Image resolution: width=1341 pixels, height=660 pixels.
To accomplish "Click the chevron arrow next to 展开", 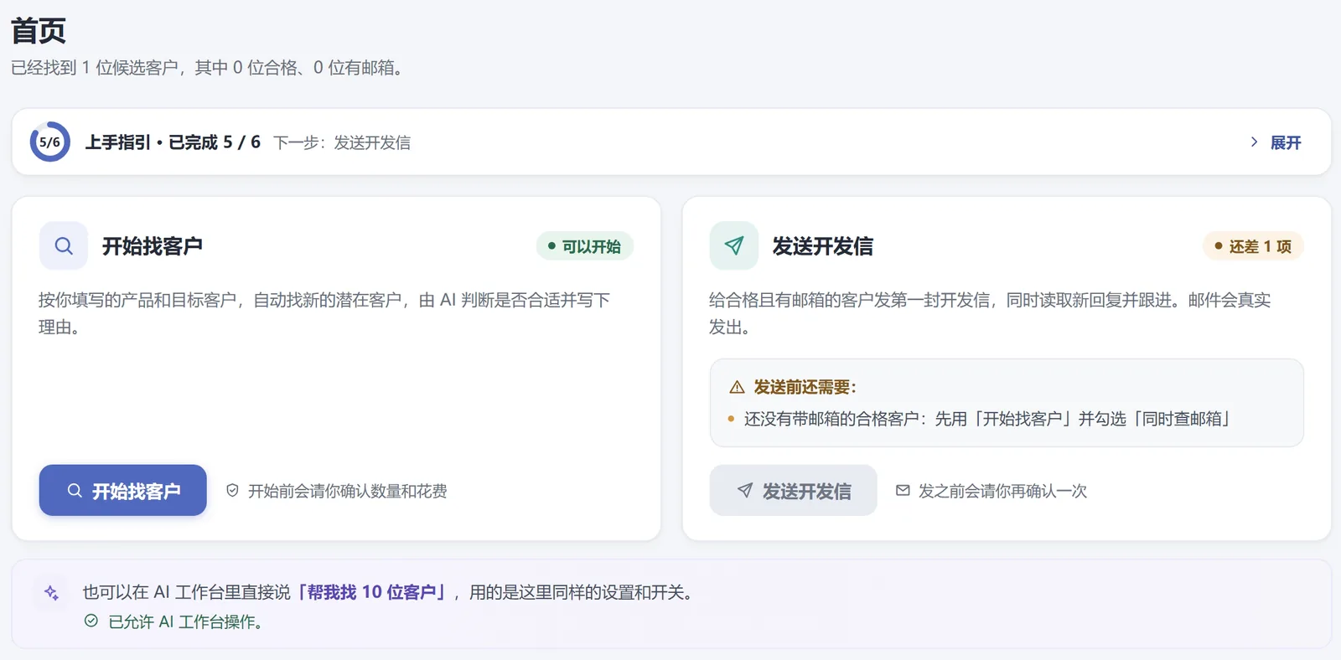I will click(x=1254, y=142).
